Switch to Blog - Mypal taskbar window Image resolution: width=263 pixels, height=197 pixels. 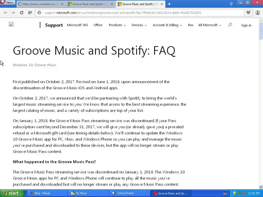click(x=48, y=193)
